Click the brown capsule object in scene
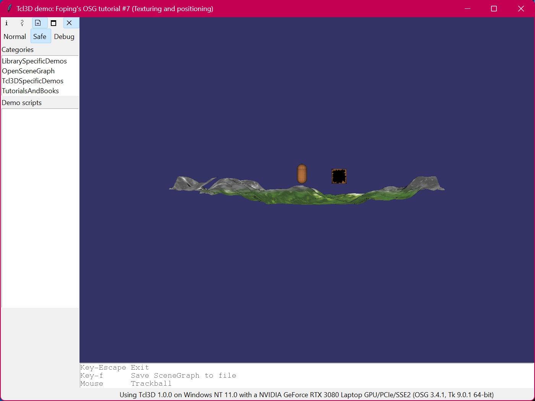This screenshot has width=535, height=401. tap(302, 174)
